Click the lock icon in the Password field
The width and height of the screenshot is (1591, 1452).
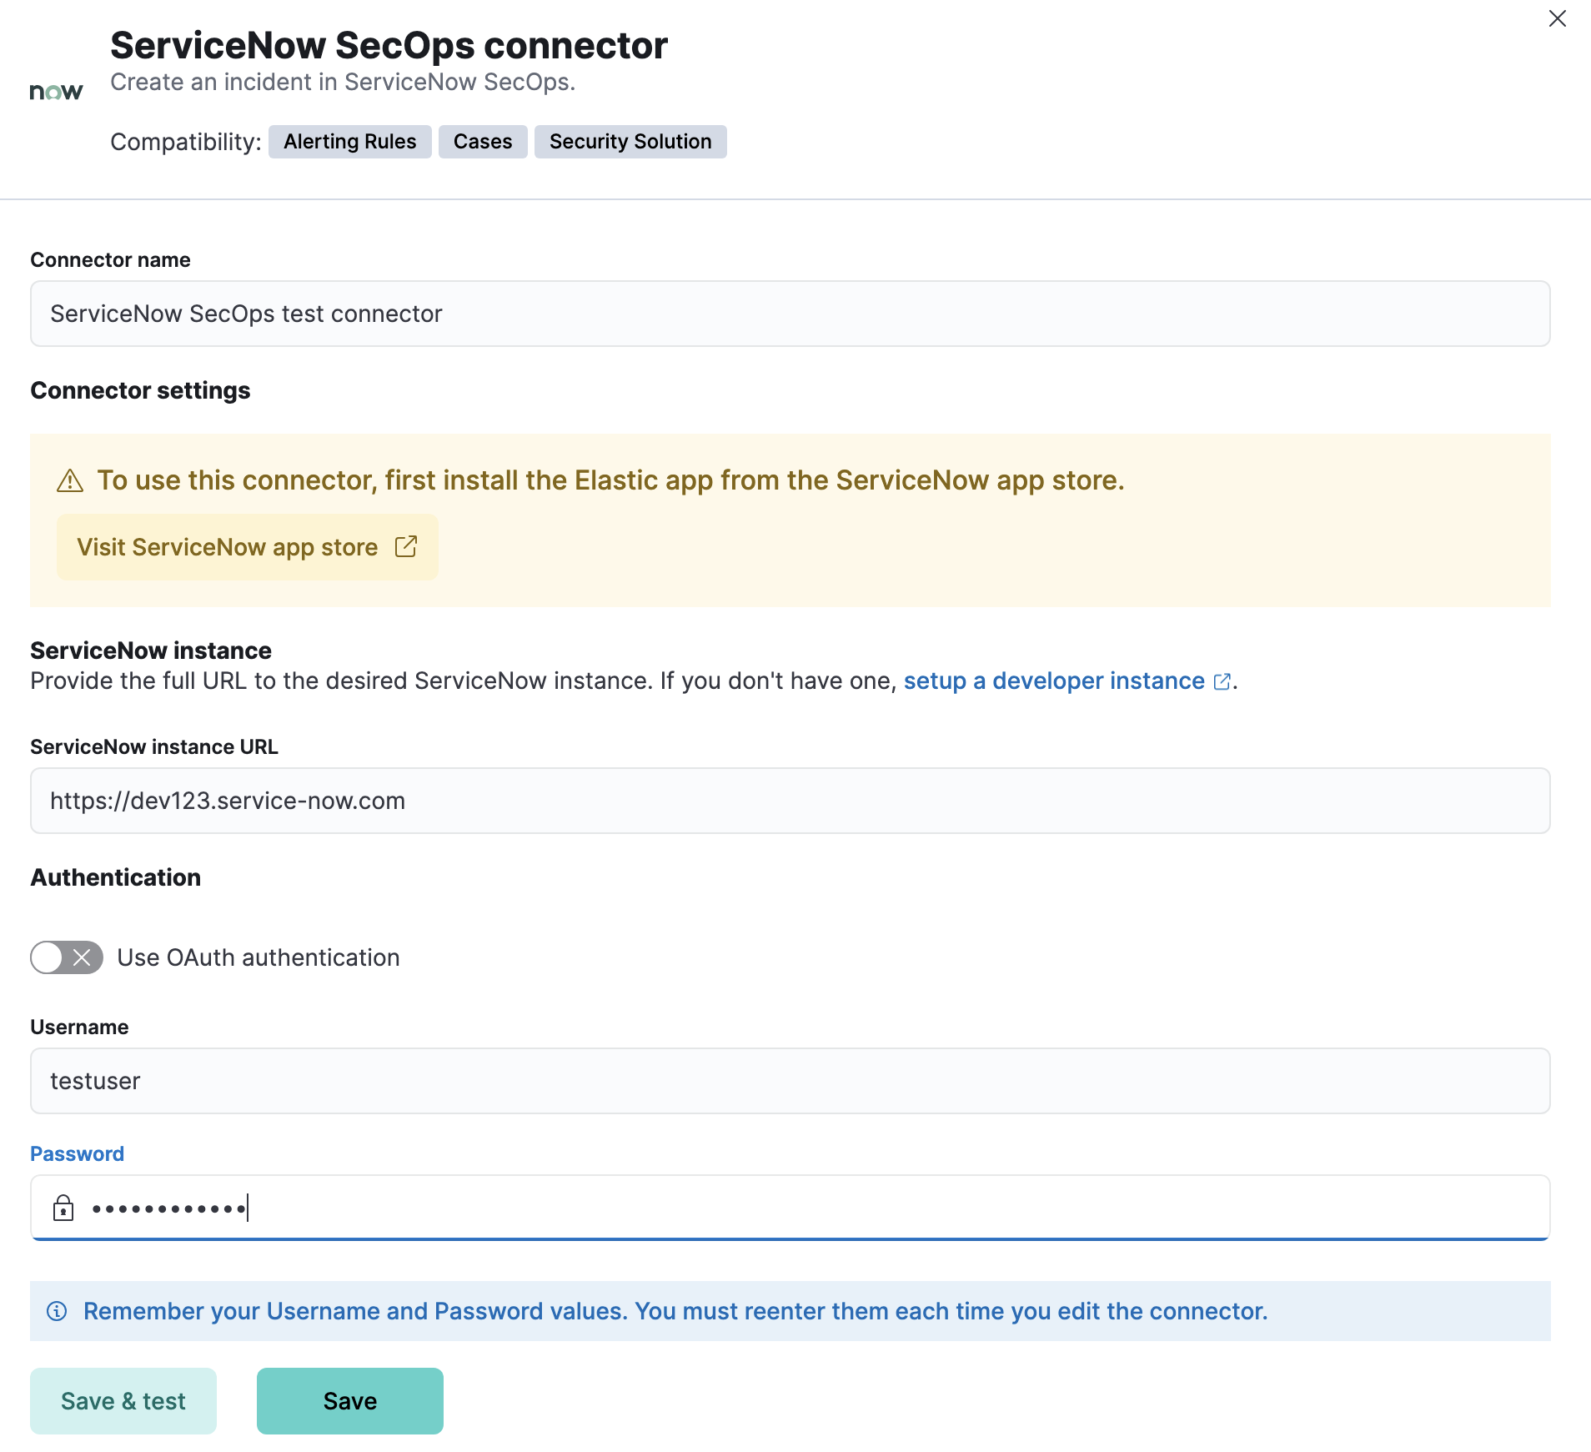click(x=63, y=1207)
